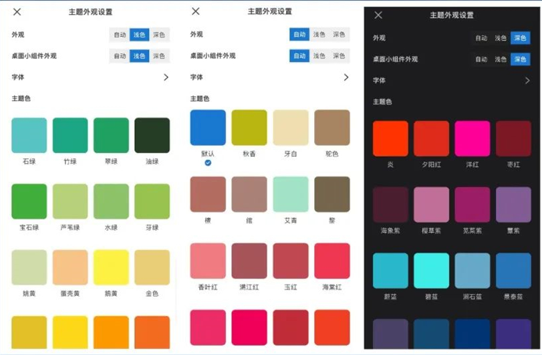Choose the pink 樱草紫 swatch
This screenshot has width=542, height=355.
431,205
